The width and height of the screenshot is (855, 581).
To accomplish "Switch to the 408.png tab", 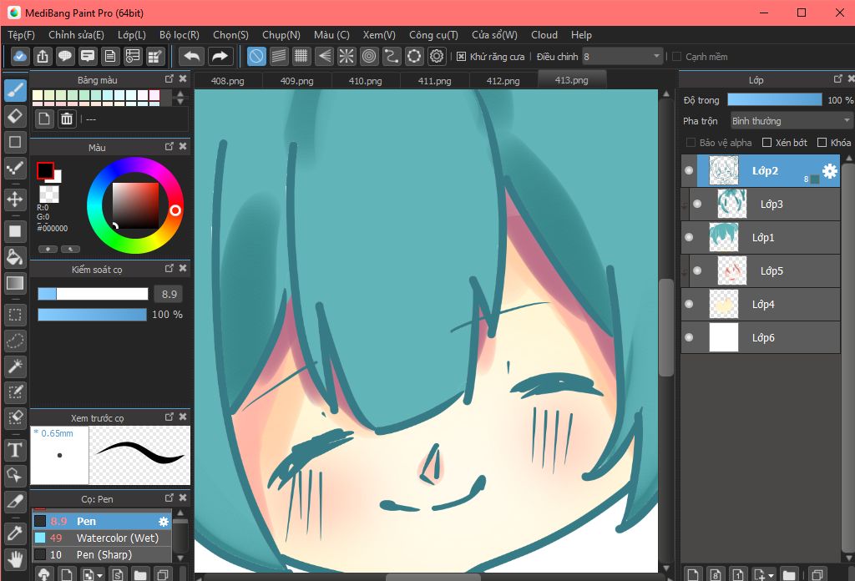I will coord(227,81).
